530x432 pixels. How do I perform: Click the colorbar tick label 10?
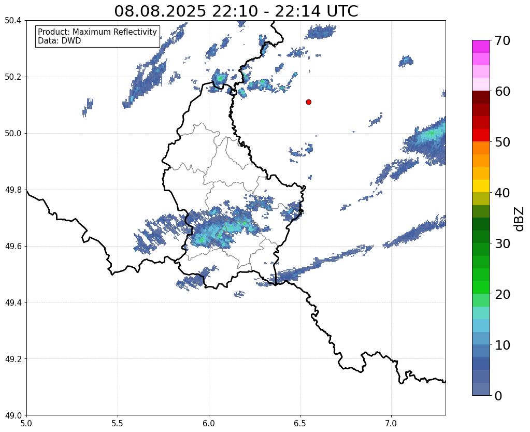click(x=503, y=345)
